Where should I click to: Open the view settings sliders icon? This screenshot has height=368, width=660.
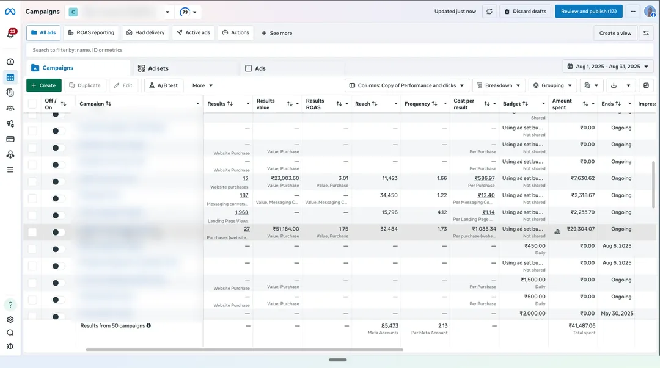(646, 33)
